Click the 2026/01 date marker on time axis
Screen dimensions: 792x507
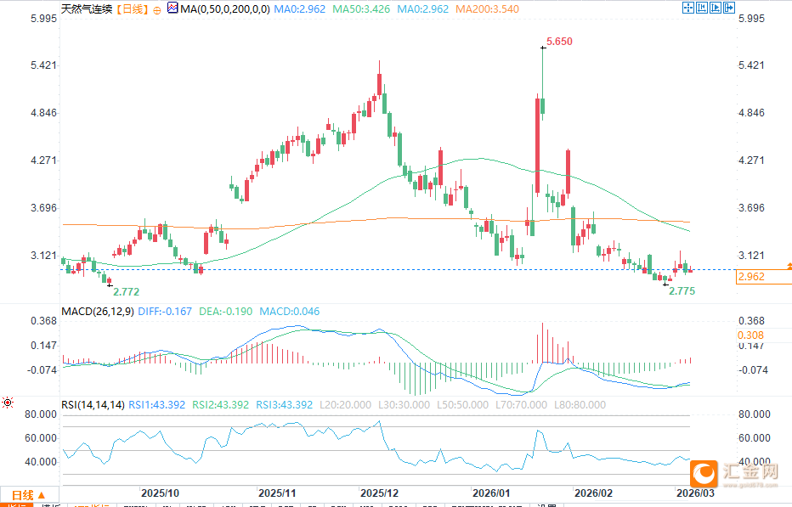(x=491, y=493)
